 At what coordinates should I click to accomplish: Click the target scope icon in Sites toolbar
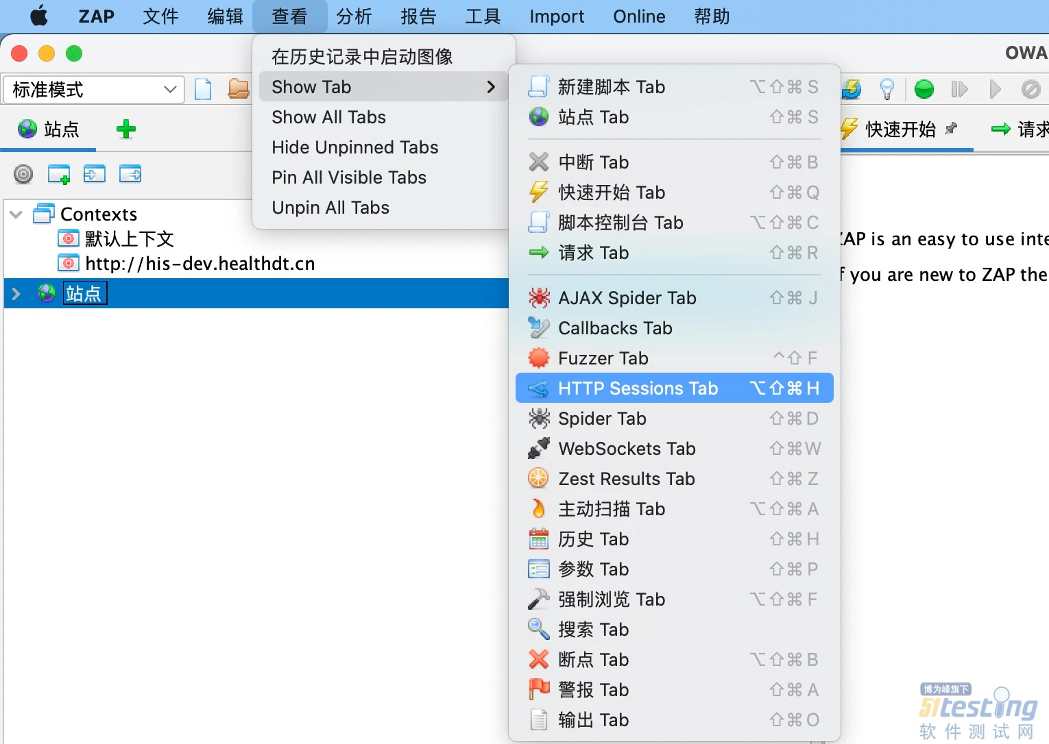click(23, 174)
